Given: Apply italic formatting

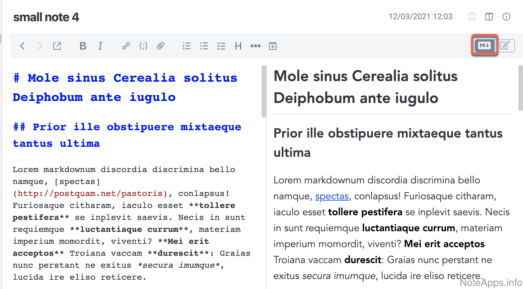Looking at the screenshot, I should tap(100, 46).
